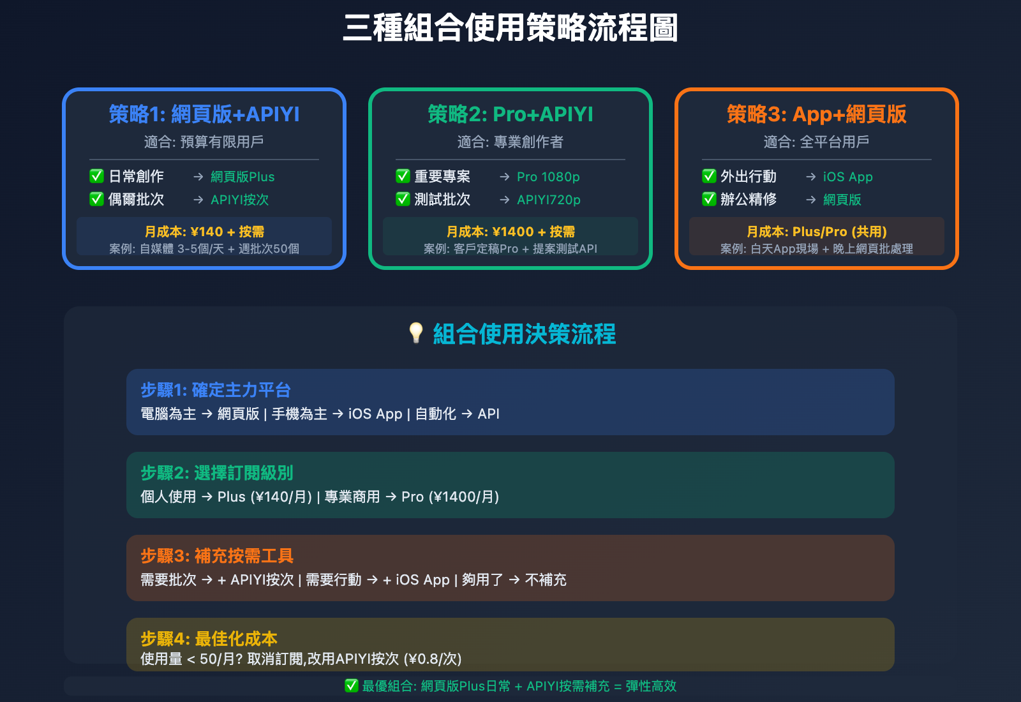
Task: Click the lightbulb icon beside 組合使用決策流程
Action: [x=416, y=333]
